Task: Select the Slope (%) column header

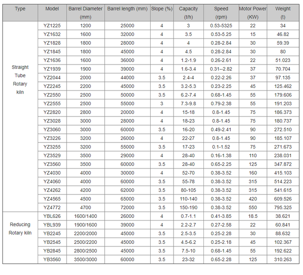Action: point(162,9)
